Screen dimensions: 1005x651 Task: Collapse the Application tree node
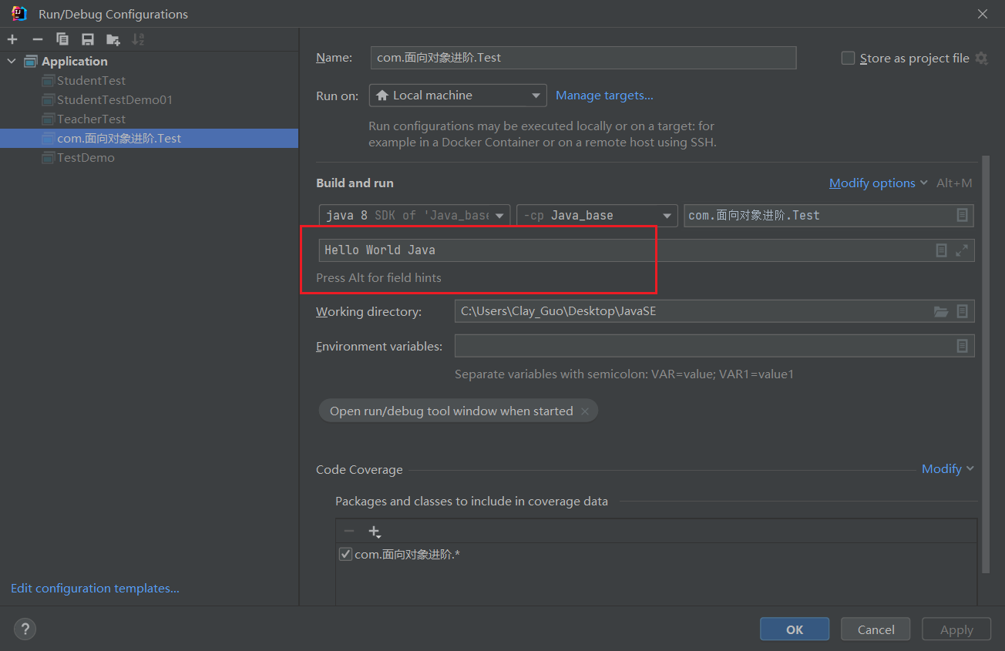[11, 62]
